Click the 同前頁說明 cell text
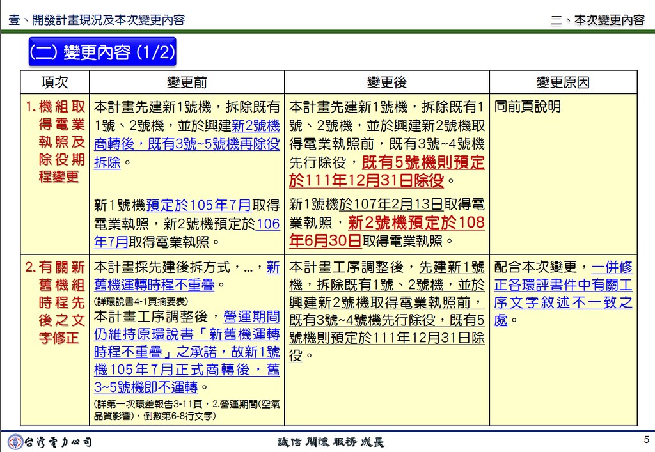Viewport: 655px width, 452px height. 527,106
